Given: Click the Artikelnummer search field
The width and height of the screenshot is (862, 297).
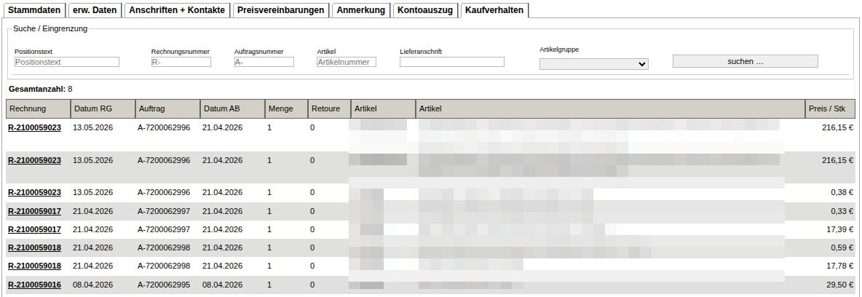Looking at the screenshot, I should pyautogui.click(x=347, y=62).
